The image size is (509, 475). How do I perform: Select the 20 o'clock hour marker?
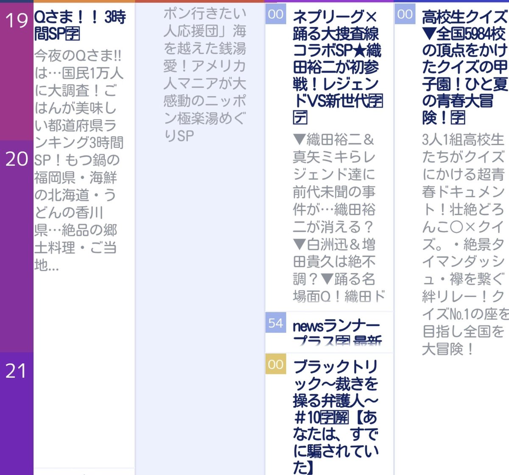[17, 159]
